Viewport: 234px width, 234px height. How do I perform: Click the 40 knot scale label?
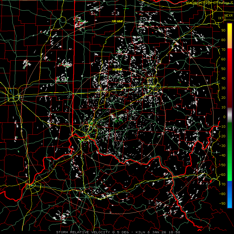coord(223,79)
